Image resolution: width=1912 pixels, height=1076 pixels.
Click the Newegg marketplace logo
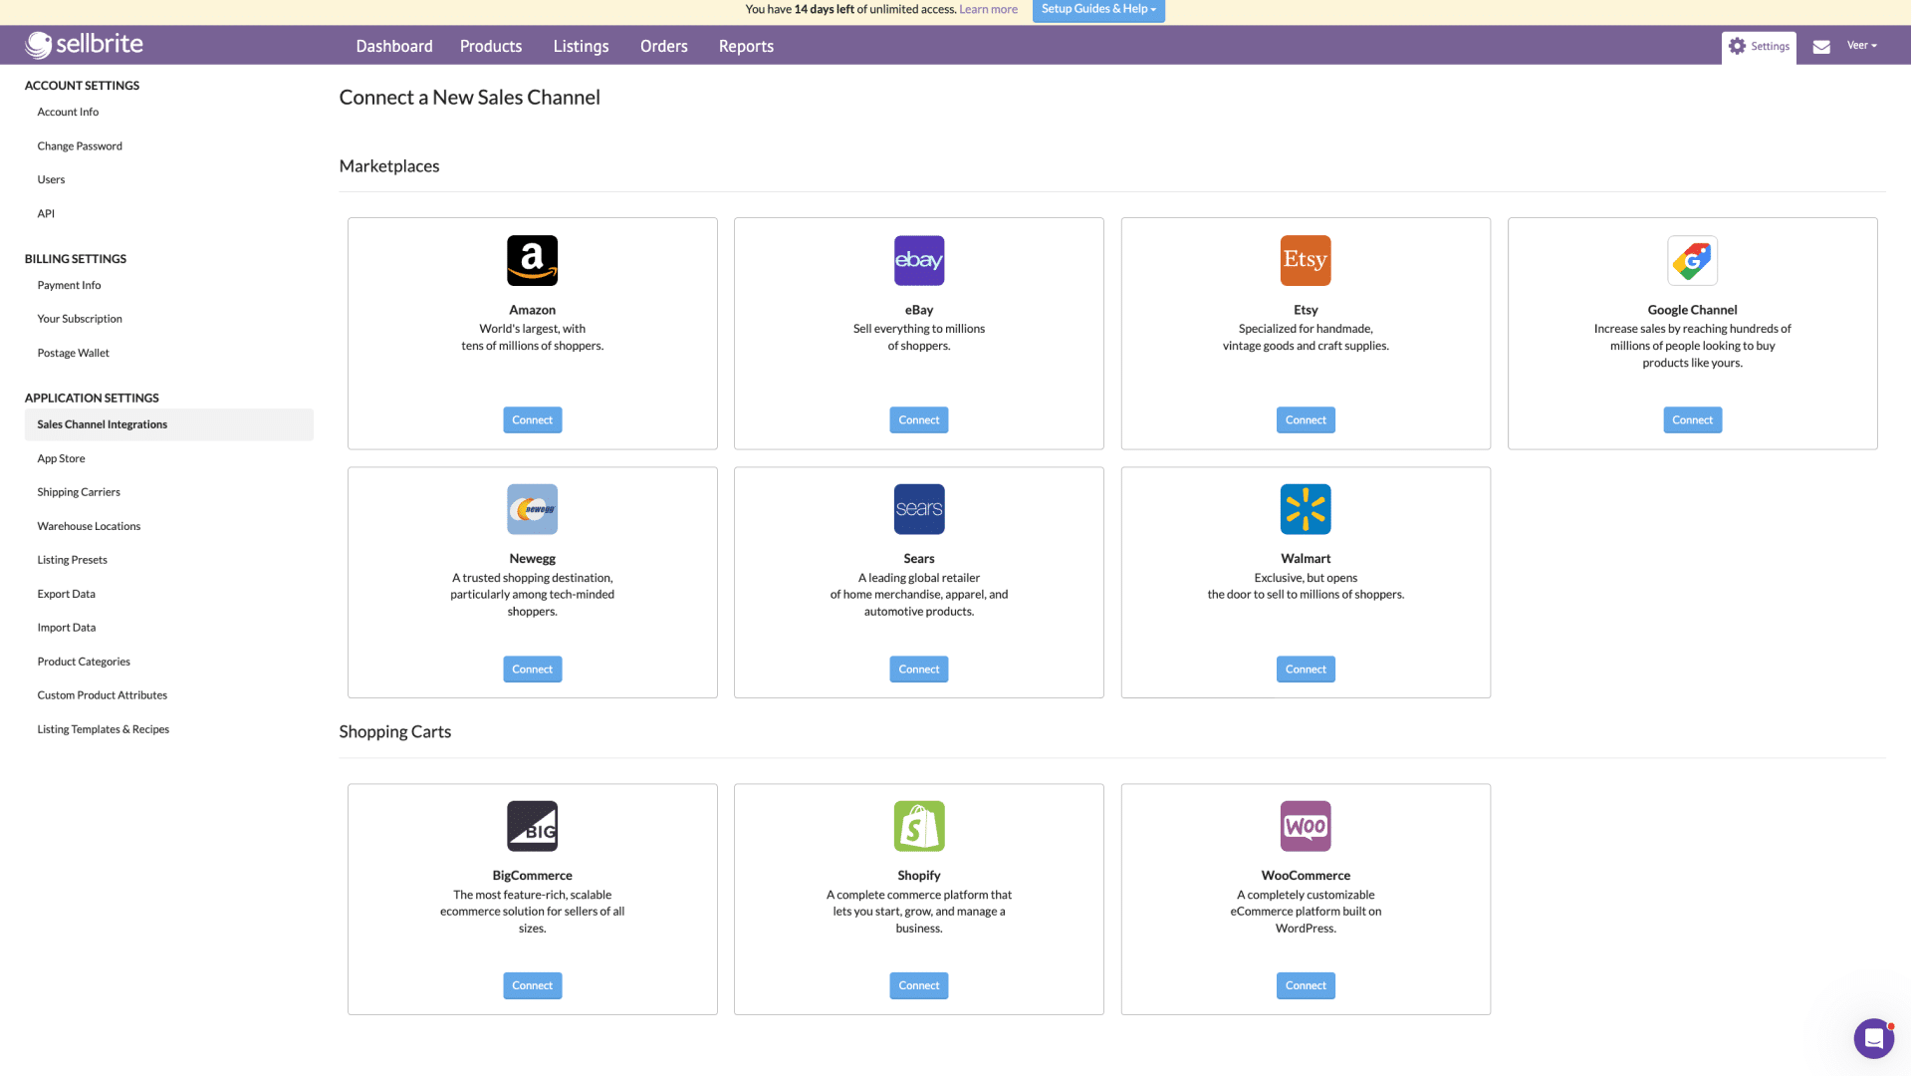pyautogui.click(x=532, y=509)
